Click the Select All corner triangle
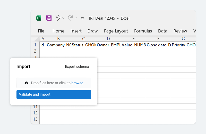Screen dimensions: 206x134 point(36,39)
